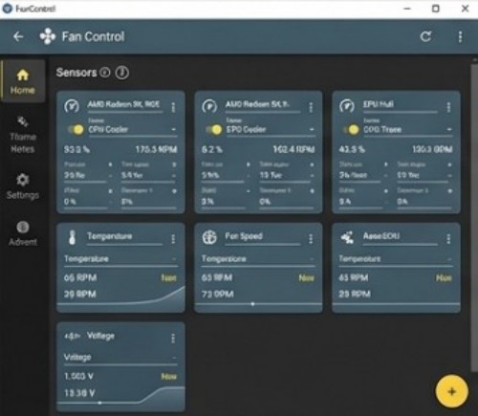Click the AMD Radeon RGE card title field
478x416 pixels.
(x=125, y=106)
